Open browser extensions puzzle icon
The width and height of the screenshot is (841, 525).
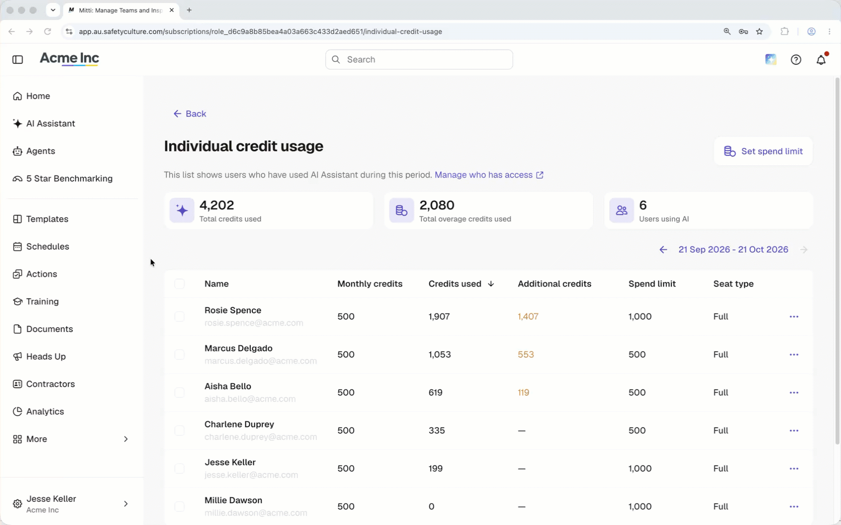[784, 31]
